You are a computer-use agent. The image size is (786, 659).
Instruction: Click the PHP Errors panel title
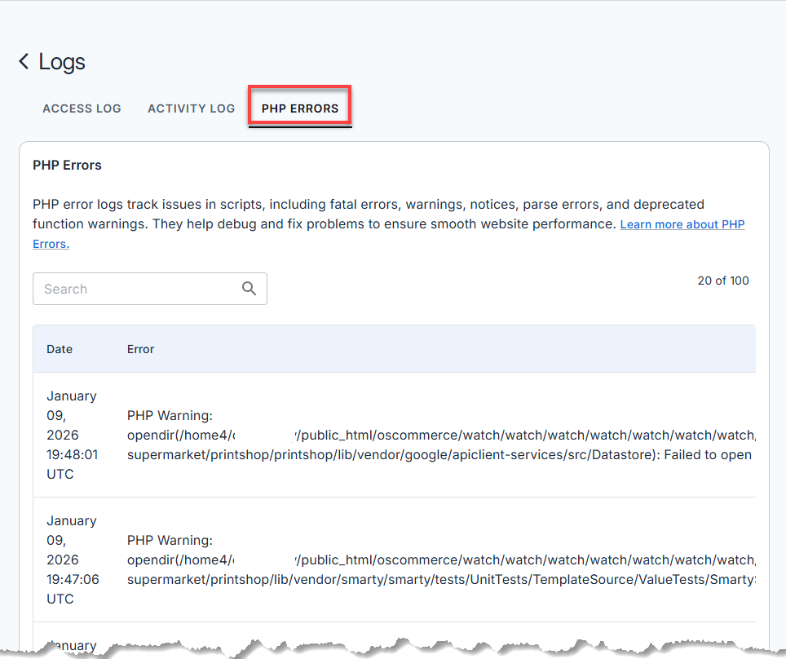tap(67, 165)
